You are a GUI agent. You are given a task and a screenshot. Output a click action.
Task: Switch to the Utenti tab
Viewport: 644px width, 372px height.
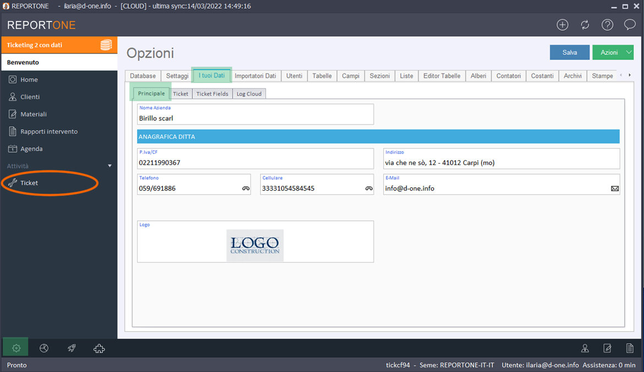click(294, 76)
